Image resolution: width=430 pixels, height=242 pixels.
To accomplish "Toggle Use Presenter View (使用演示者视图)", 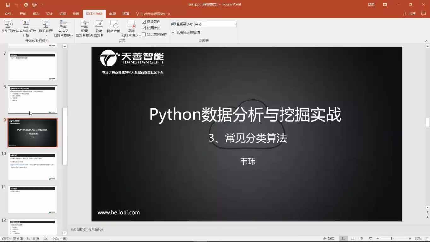I will click(173, 32).
